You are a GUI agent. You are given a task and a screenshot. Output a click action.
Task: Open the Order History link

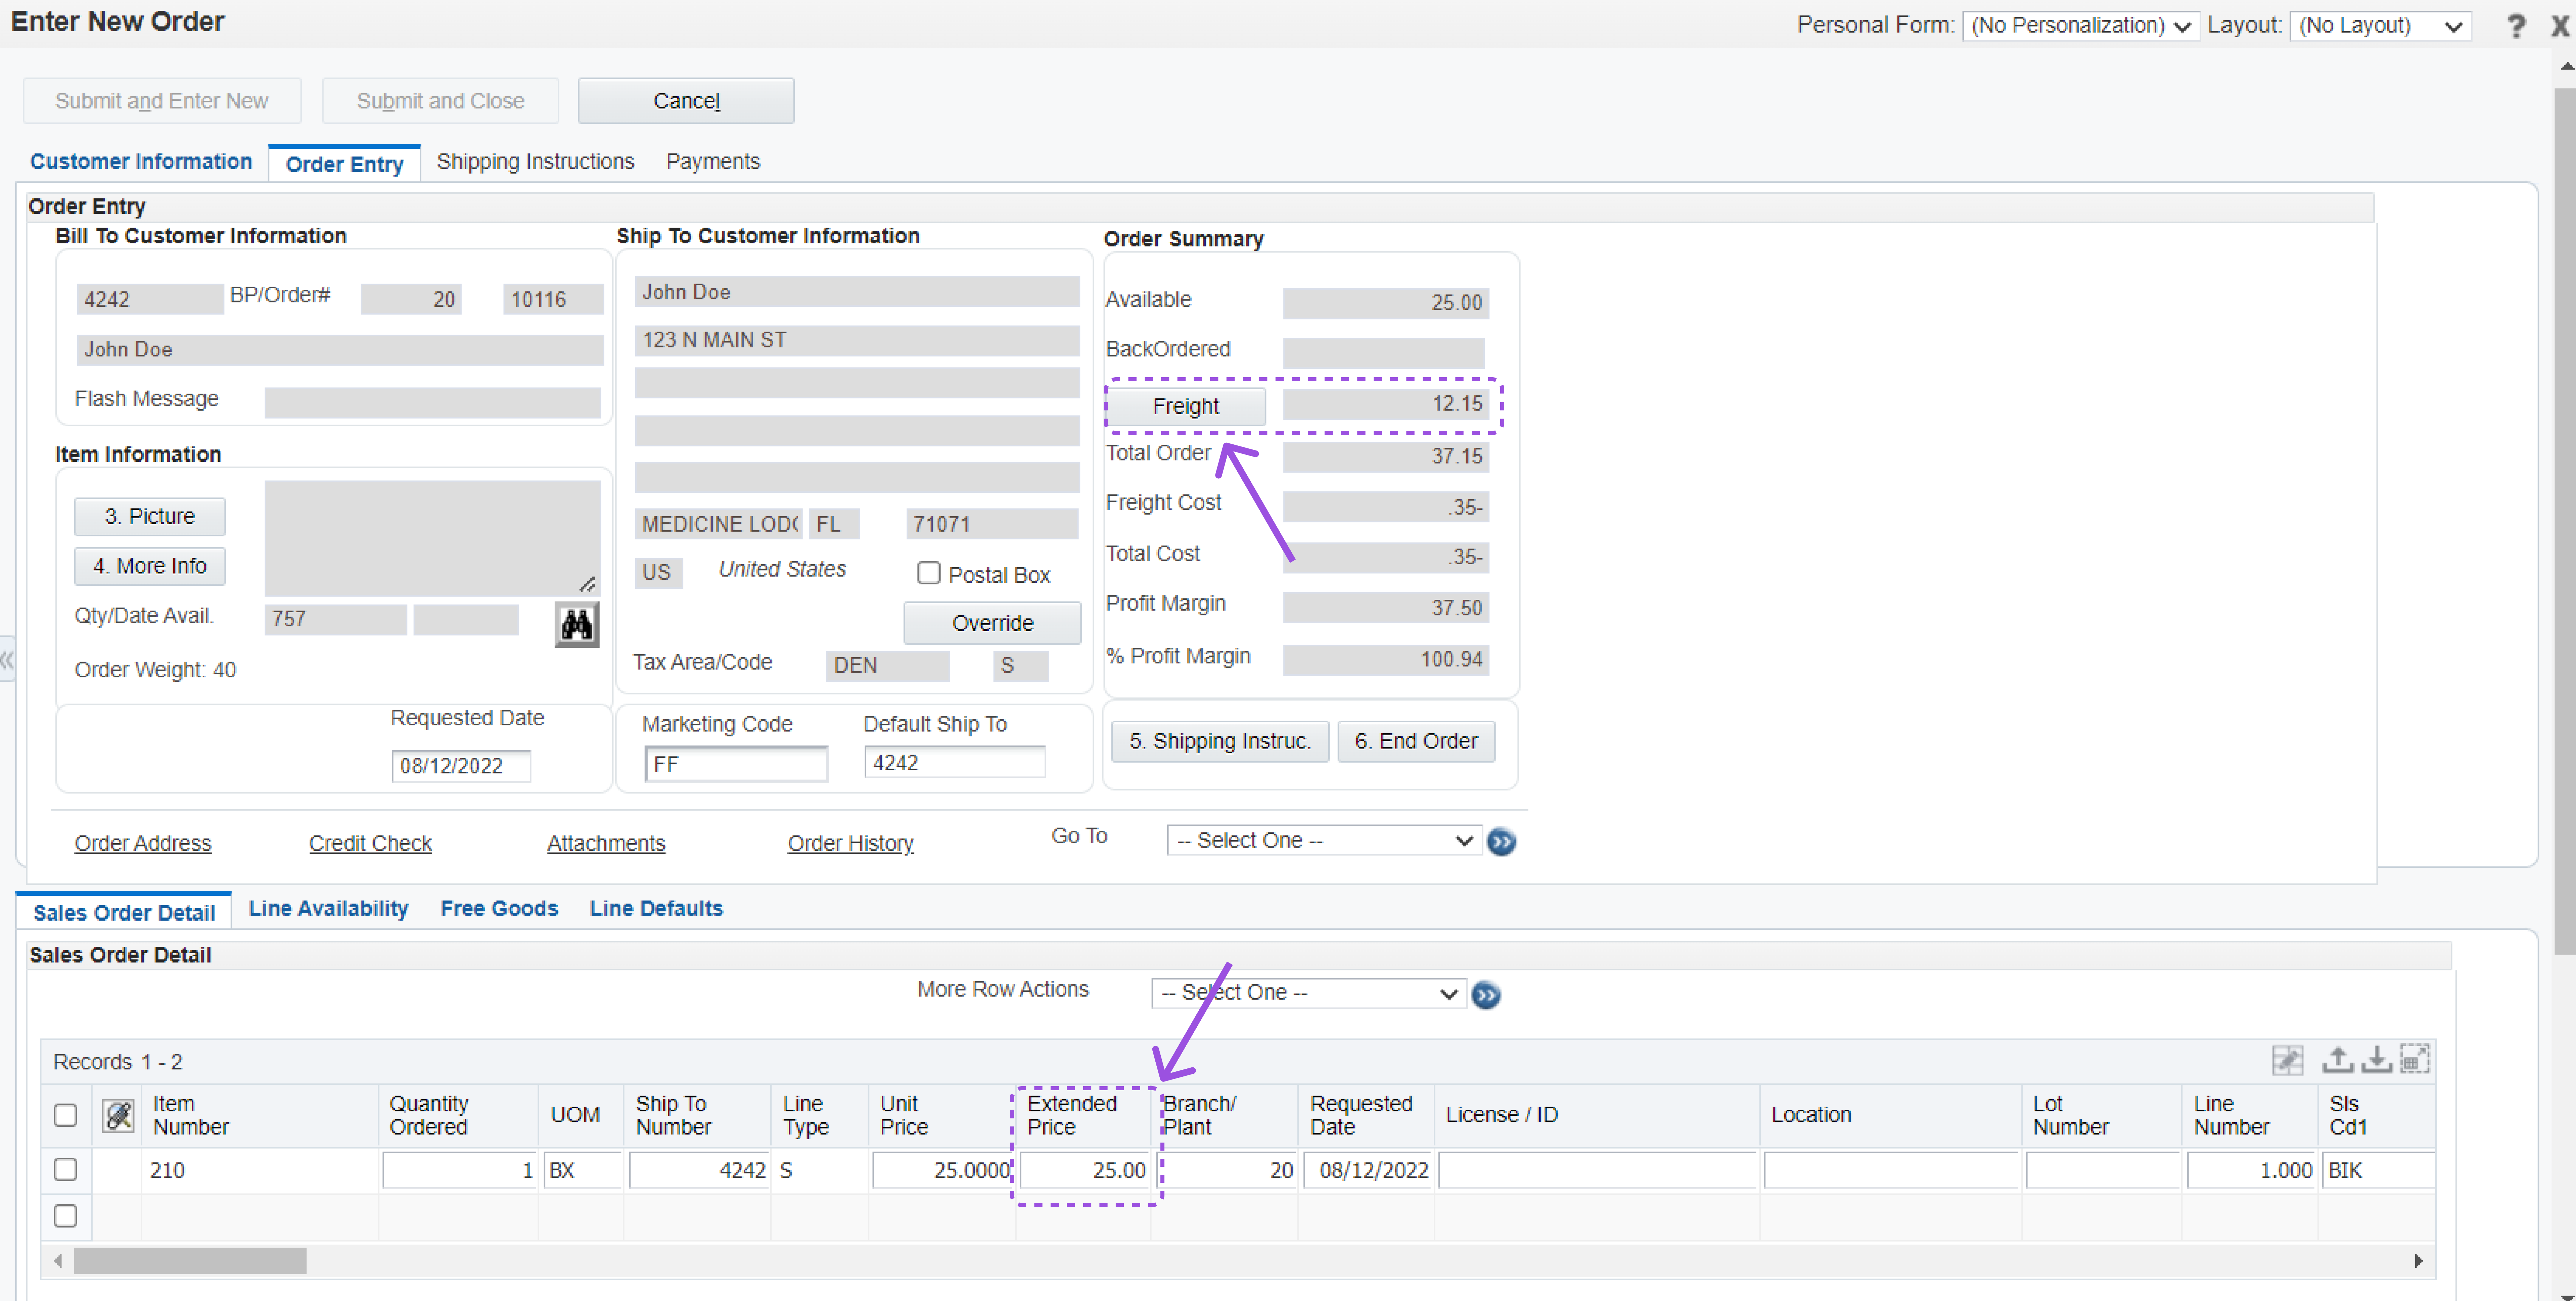851,843
